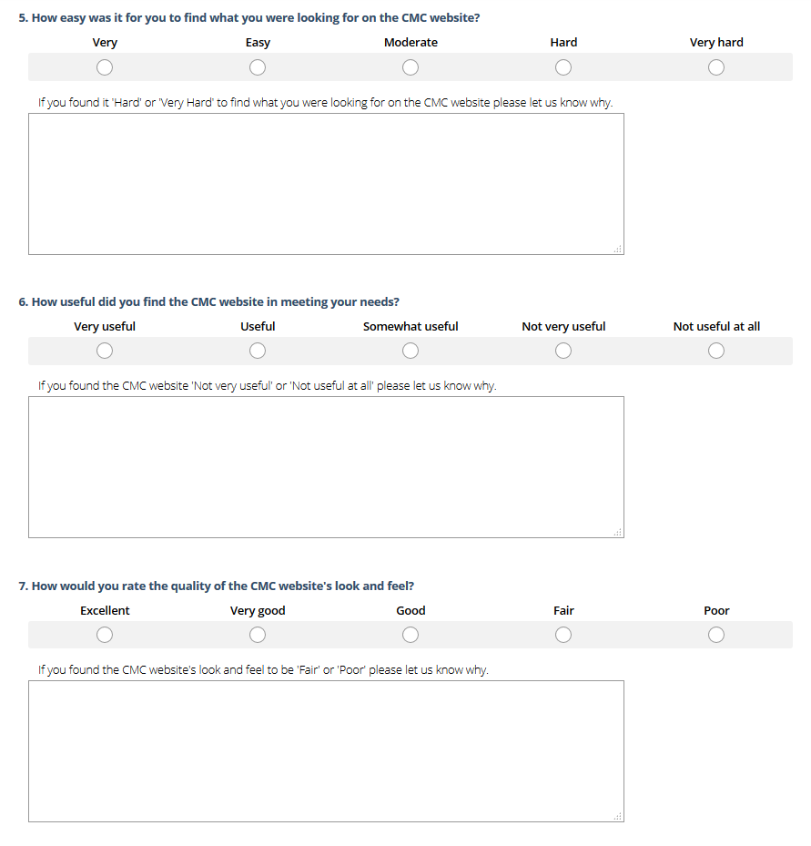Screen dimensions: 811x846
Task: Select 'Very' for ease of finding
Action: point(105,67)
